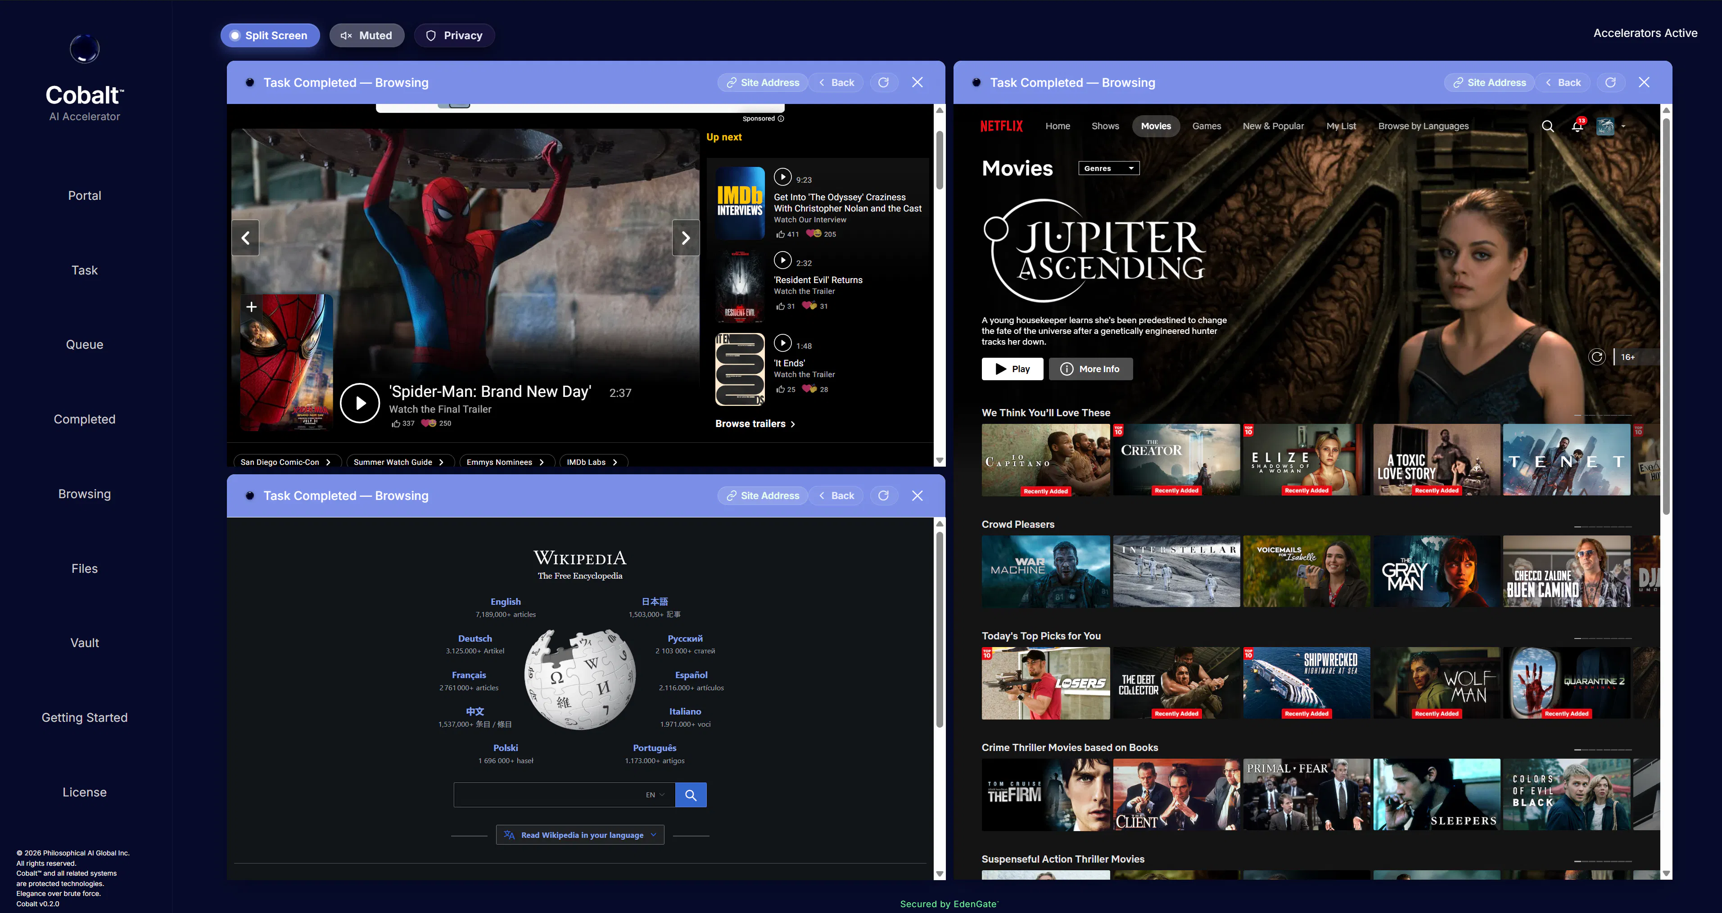Click Site Address in IMDb pane
The image size is (1722, 913).
click(762, 82)
